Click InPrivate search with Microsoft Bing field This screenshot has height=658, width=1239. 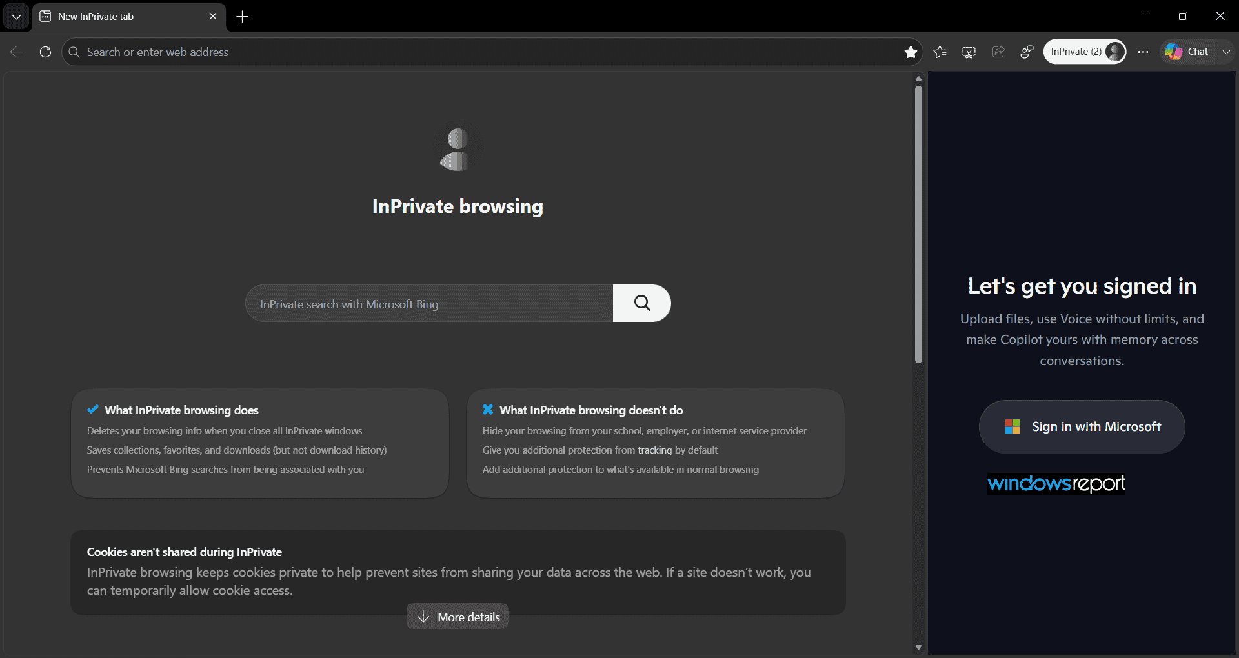429,303
